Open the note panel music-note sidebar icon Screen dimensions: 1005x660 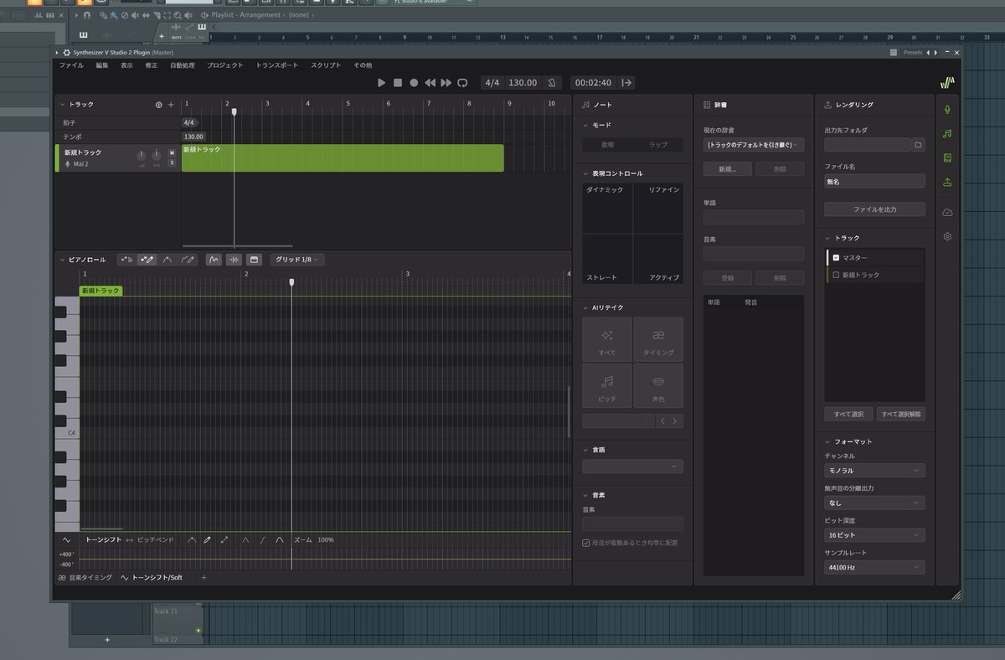click(947, 133)
